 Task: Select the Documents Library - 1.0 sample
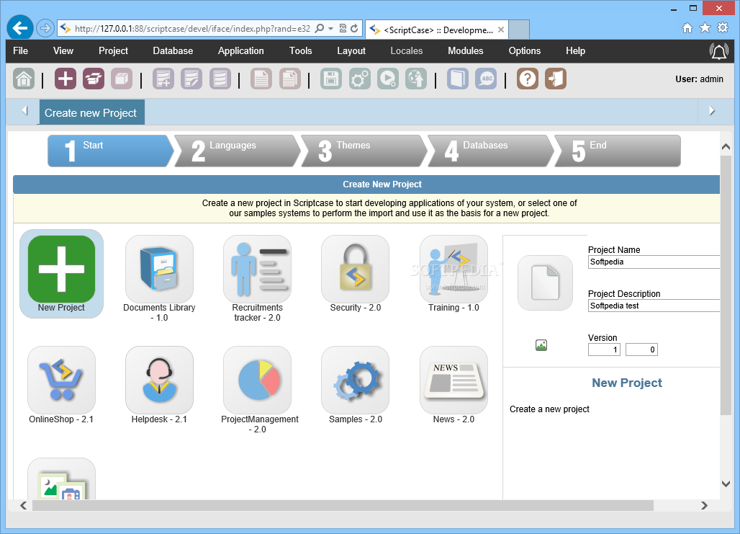pyautogui.click(x=159, y=270)
